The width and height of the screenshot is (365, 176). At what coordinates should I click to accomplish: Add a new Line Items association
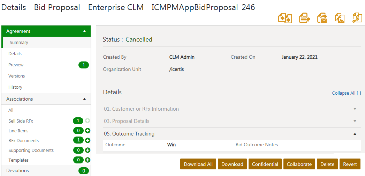(x=88, y=131)
